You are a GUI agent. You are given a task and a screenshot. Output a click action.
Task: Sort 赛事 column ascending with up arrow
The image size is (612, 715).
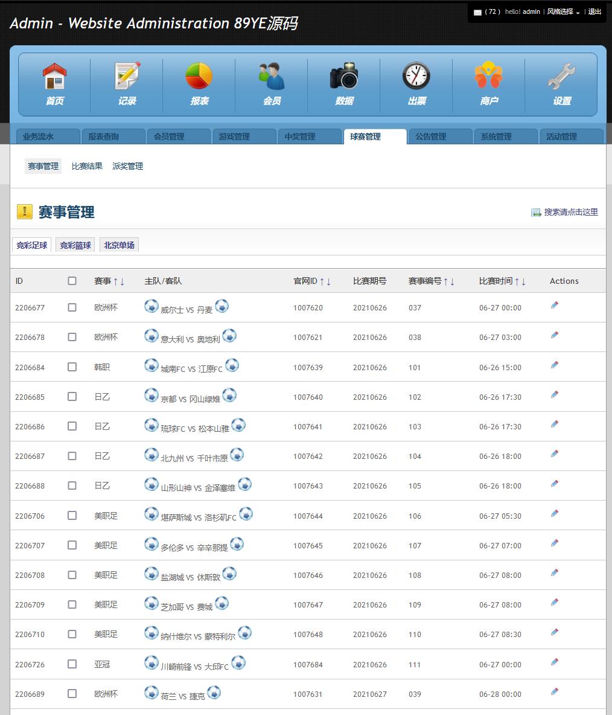point(115,281)
